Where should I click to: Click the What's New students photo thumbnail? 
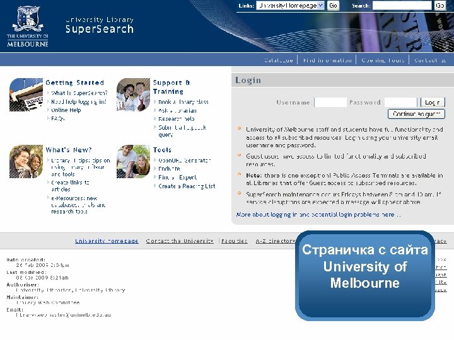pyautogui.click(x=26, y=161)
